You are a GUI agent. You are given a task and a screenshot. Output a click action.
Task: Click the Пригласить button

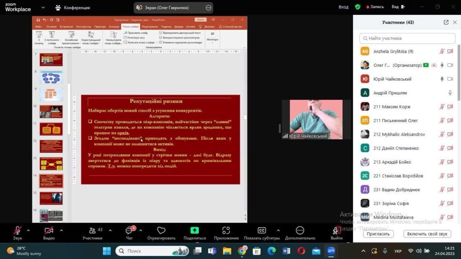pos(378,234)
